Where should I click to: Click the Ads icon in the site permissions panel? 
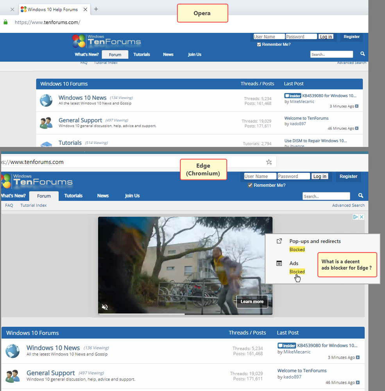click(x=278, y=263)
